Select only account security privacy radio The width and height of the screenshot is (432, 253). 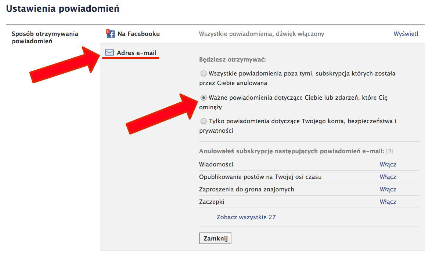(204, 121)
